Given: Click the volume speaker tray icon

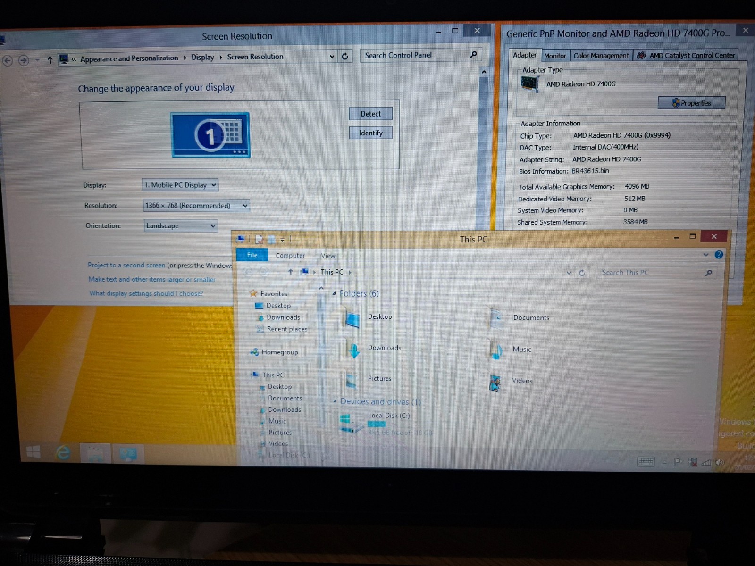Looking at the screenshot, I should pyautogui.click(x=720, y=462).
